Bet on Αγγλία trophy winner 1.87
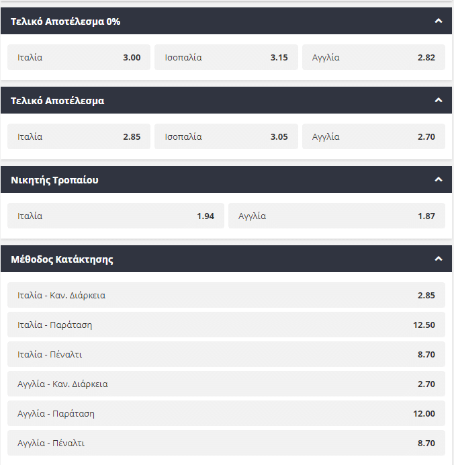Screen dimensions: 454x465 coord(336,216)
